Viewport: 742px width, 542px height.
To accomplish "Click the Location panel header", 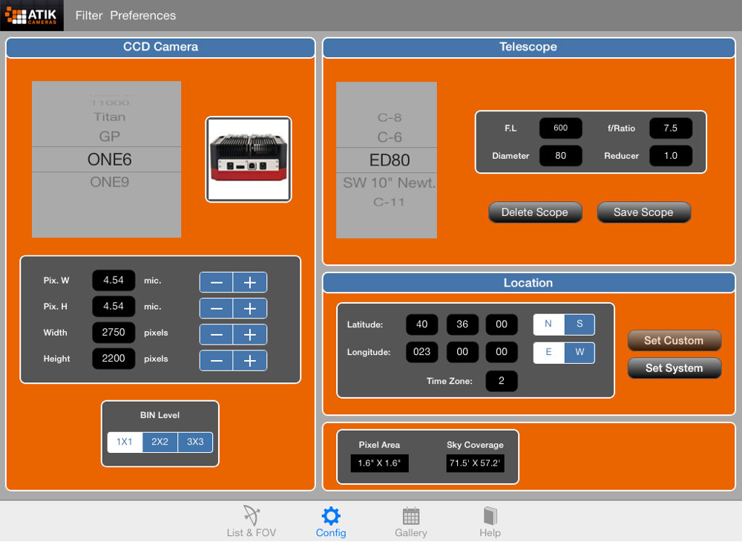I will (x=528, y=283).
